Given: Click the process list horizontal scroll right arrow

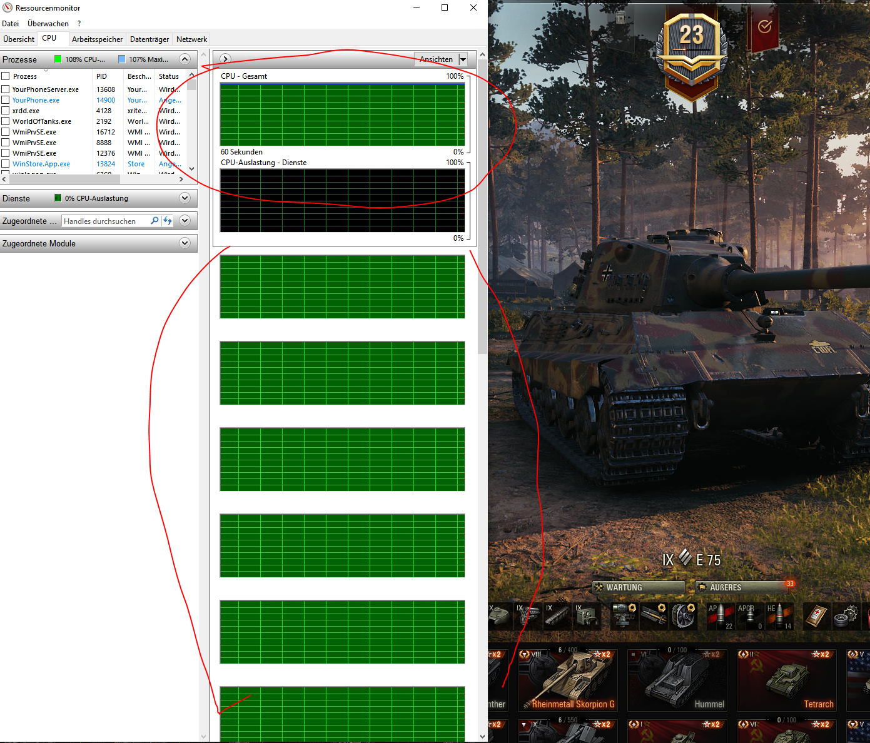Looking at the screenshot, I should 181,179.
